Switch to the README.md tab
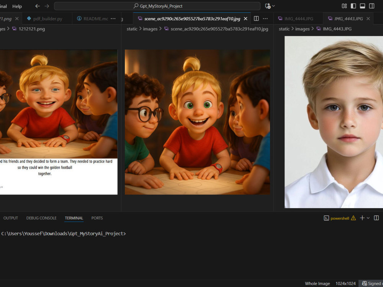The width and height of the screenshot is (383, 287). pos(93,18)
